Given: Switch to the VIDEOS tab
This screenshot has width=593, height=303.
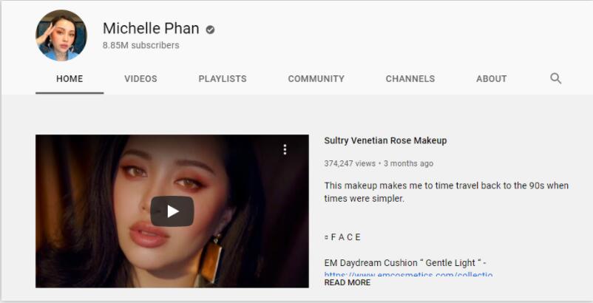Looking at the screenshot, I should tap(140, 79).
